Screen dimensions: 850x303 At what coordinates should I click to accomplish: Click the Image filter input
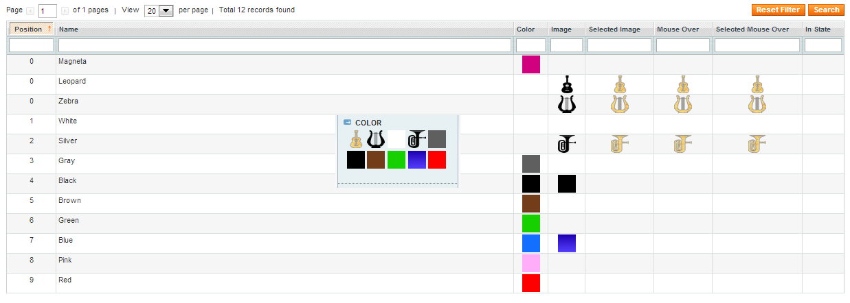click(x=567, y=45)
